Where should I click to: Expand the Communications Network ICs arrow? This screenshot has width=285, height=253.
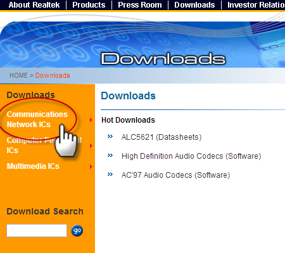pos(91,120)
